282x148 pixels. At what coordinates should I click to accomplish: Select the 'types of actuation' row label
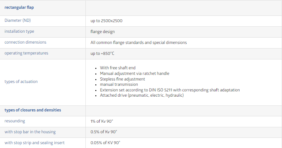tap(21, 82)
